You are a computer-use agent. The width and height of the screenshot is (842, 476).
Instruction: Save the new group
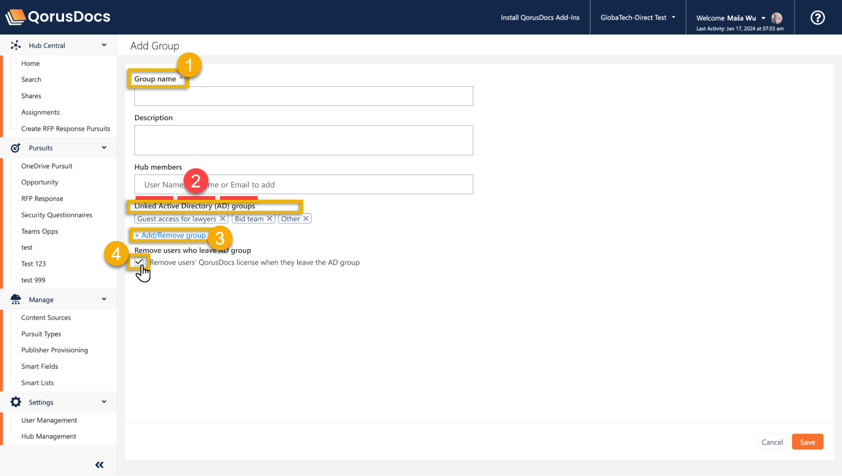pos(807,441)
